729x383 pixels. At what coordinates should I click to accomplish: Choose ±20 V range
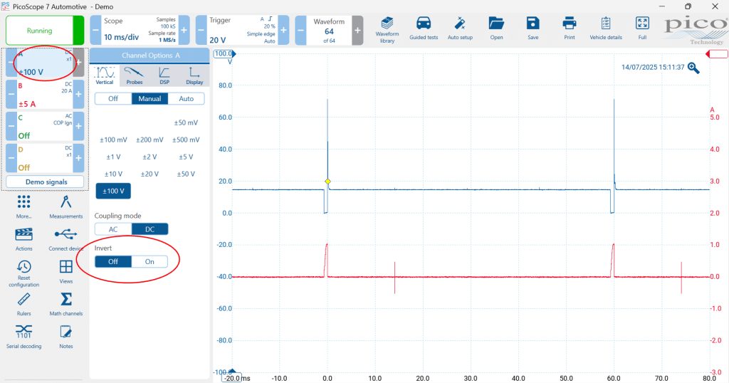coord(150,174)
